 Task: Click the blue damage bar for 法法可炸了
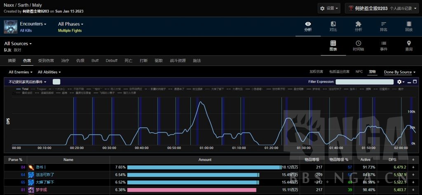click(x=192, y=175)
